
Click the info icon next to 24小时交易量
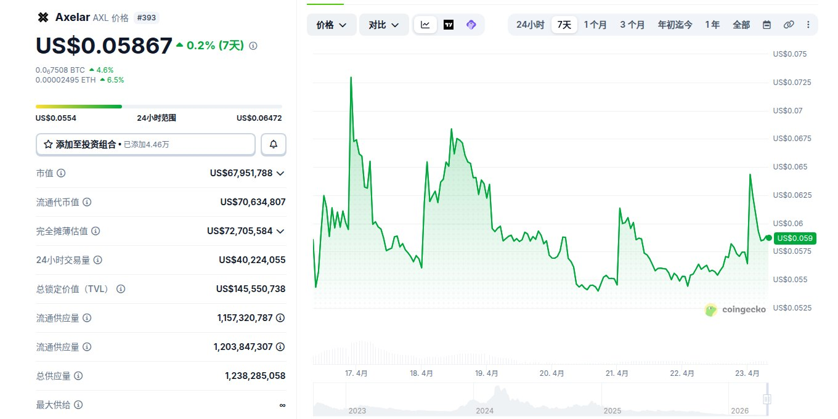(98, 260)
